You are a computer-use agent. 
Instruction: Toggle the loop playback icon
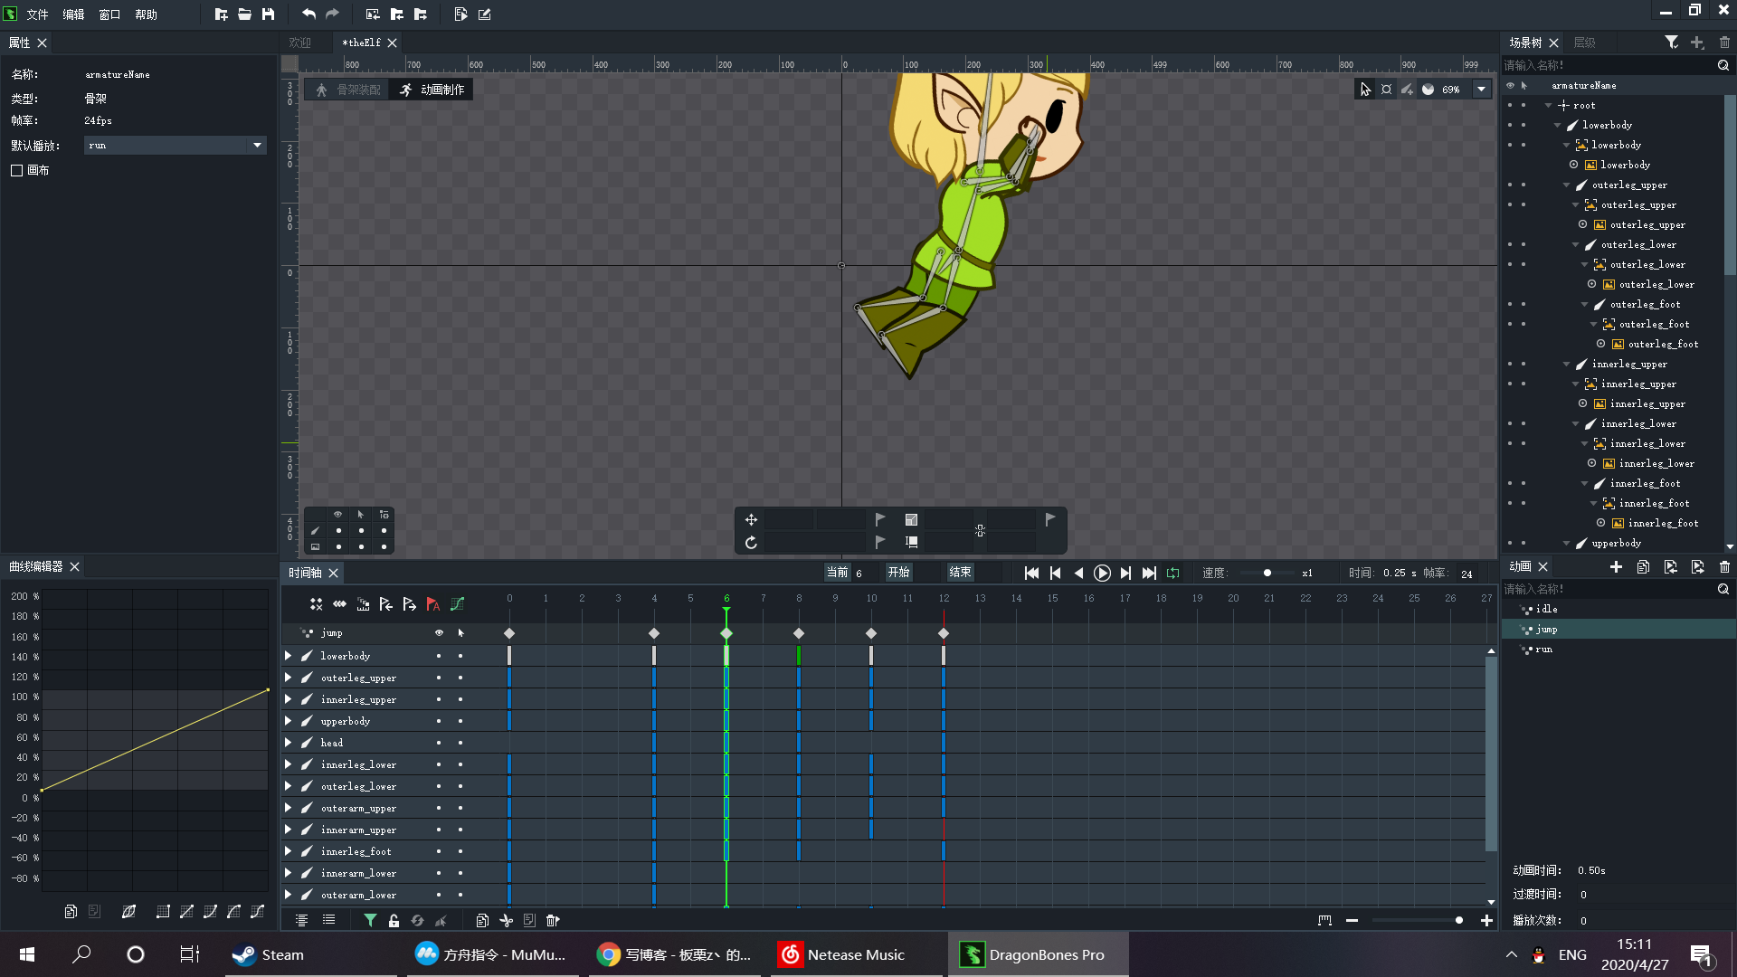[x=1173, y=573]
